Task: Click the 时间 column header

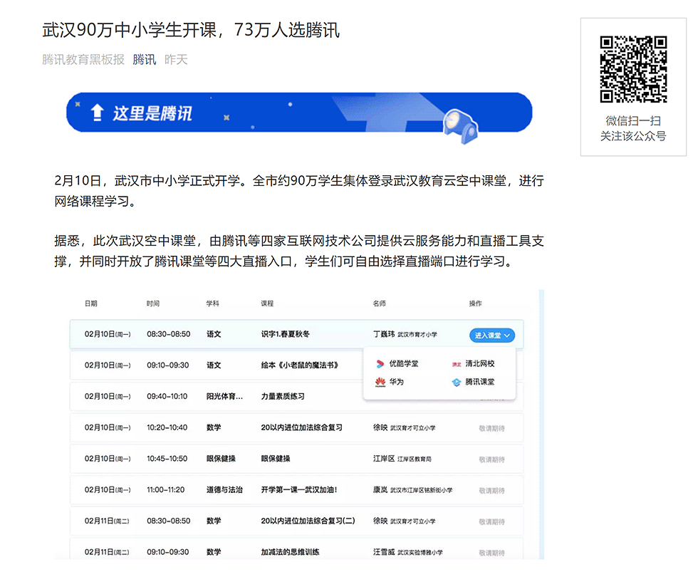Action: click(x=153, y=303)
